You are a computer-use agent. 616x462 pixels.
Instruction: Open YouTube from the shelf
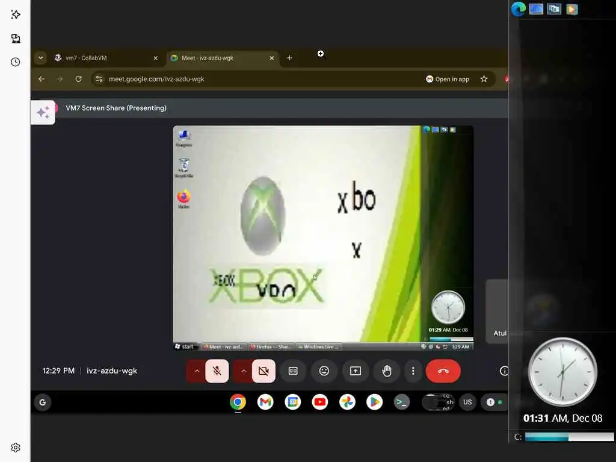[x=320, y=402]
